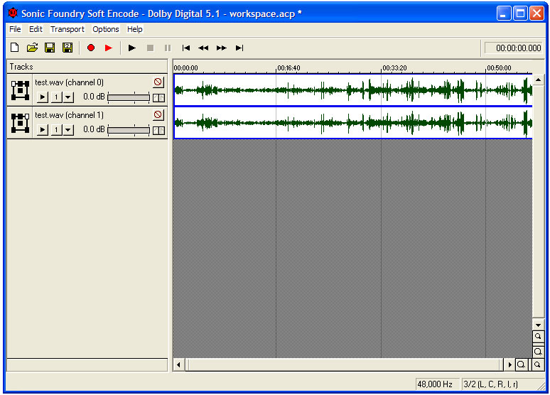Click the 0.0 dB value on test.wav (channel 0)
The width and height of the screenshot is (550, 395).
94,97
